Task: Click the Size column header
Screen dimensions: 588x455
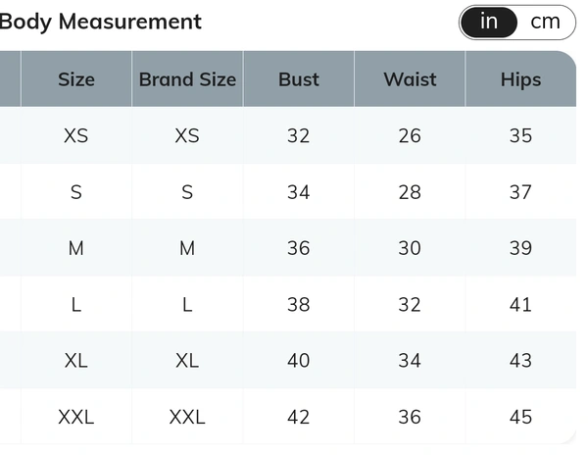Action: point(76,79)
